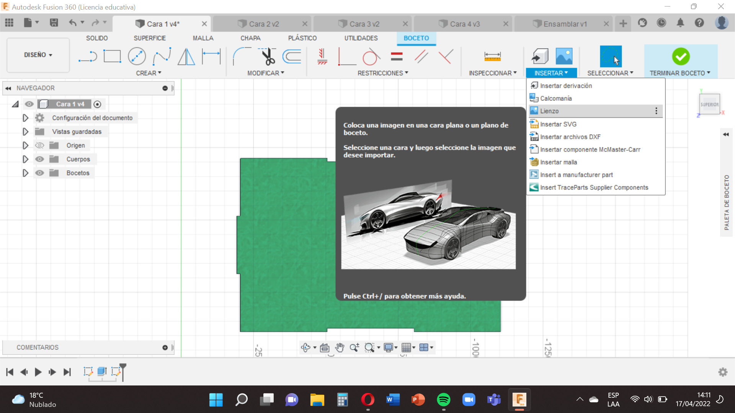Open the RESTRICCIONES dropdown menu
This screenshot has width=735, height=413.
click(x=383, y=73)
